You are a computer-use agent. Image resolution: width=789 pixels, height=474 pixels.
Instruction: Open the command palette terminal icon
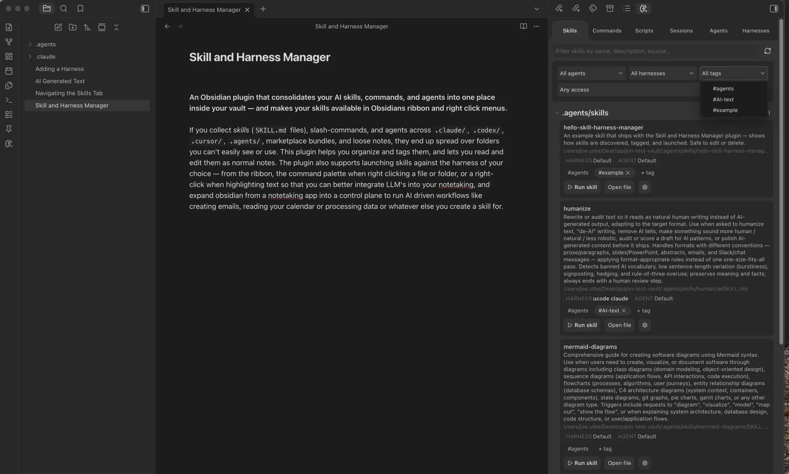click(x=9, y=100)
